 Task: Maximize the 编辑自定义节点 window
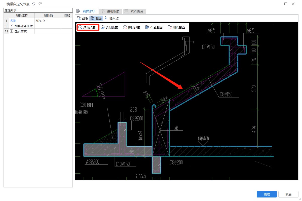[x=286, y=4]
